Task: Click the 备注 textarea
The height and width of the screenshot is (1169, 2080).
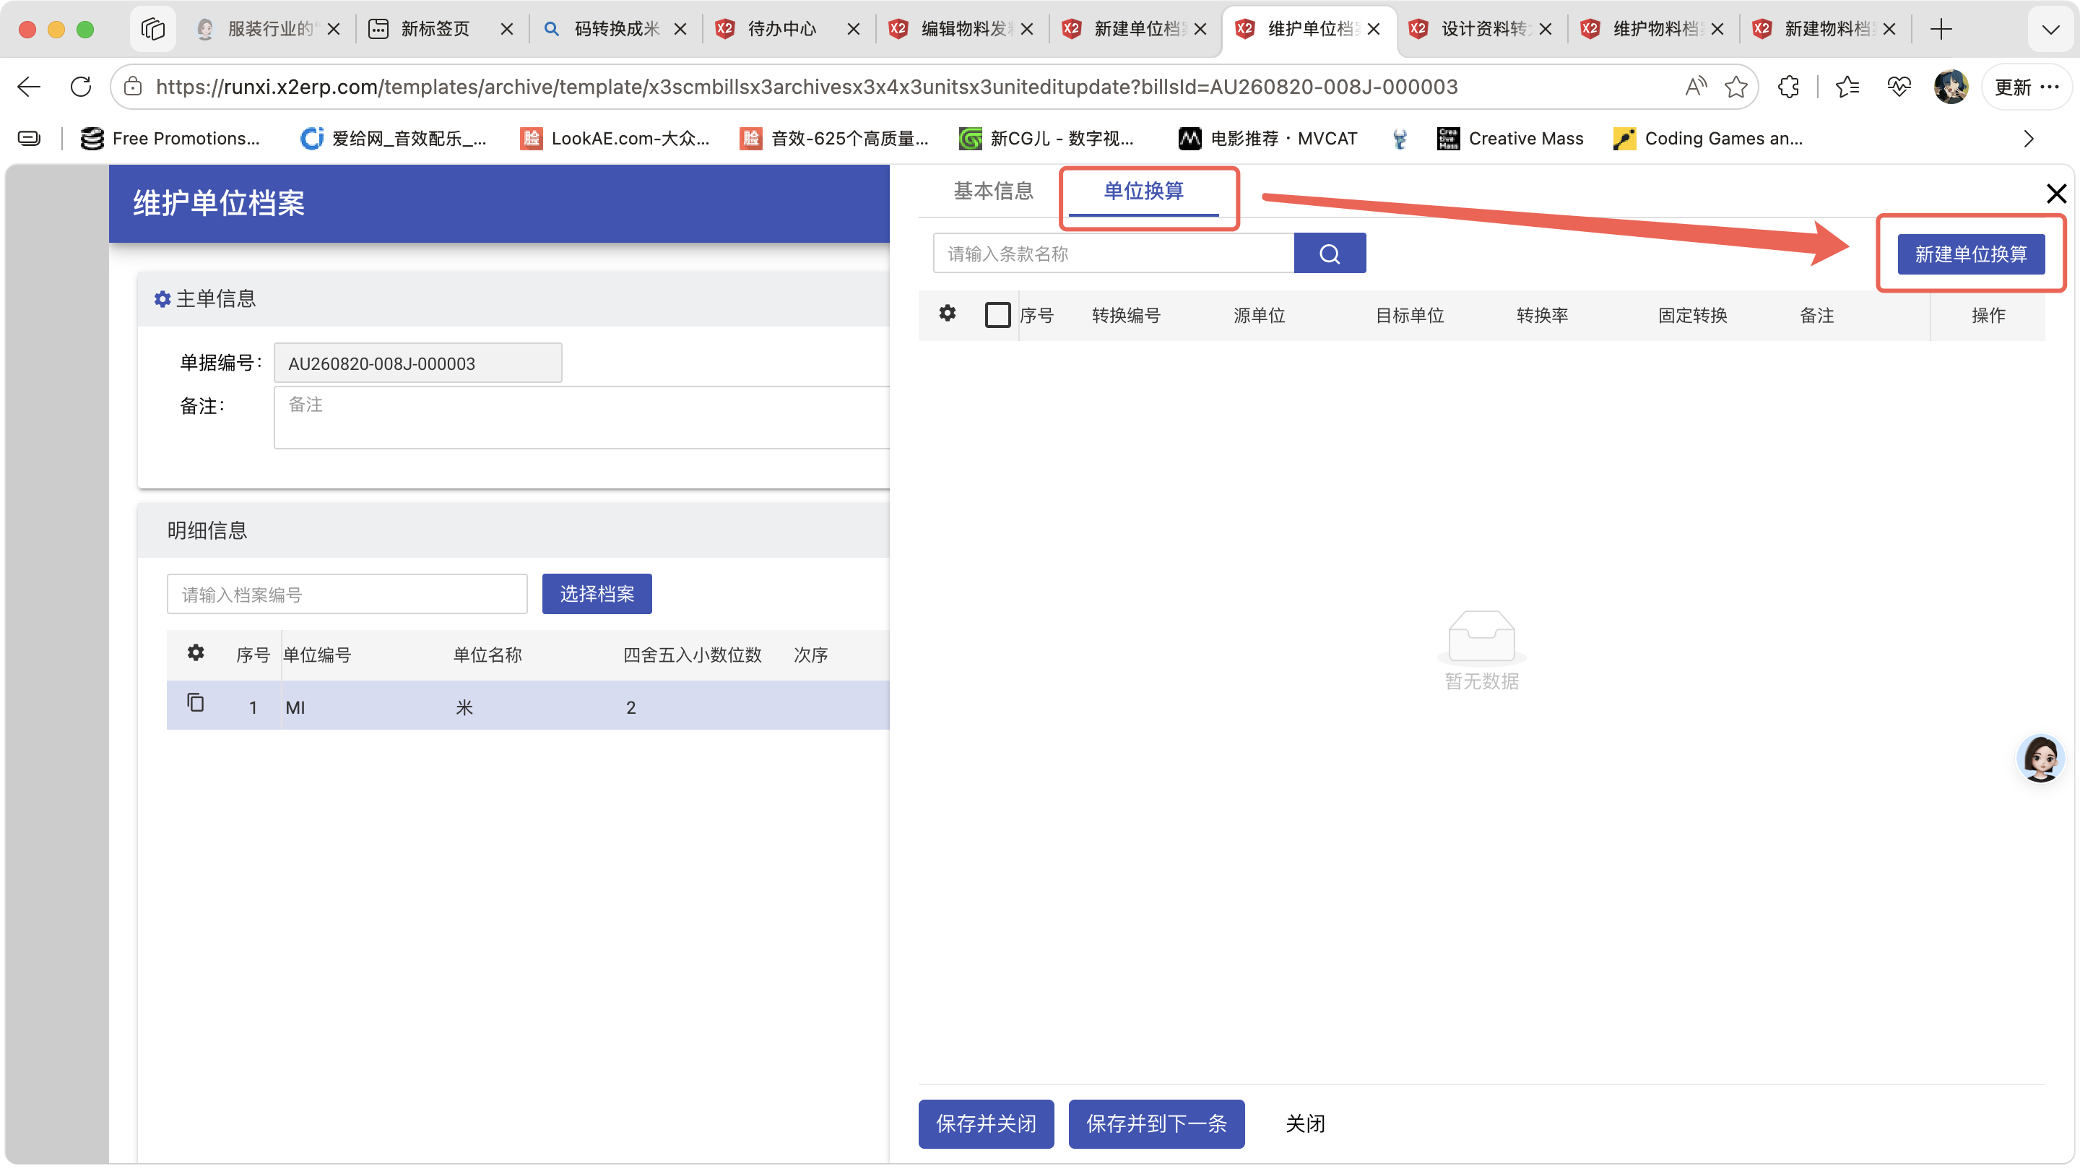Action: [x=581, y=417]
